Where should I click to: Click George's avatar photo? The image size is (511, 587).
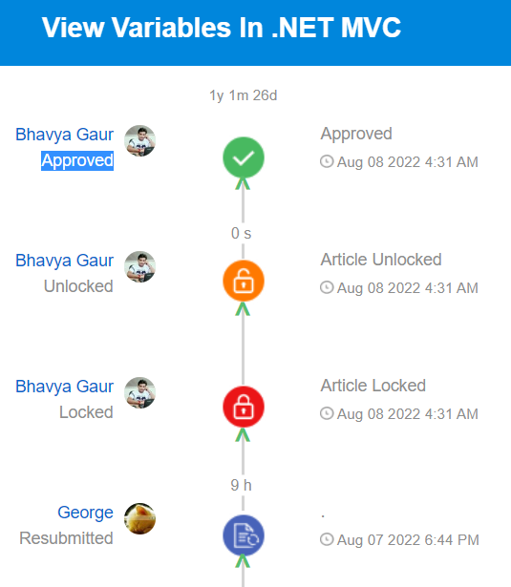click(140, 518)
